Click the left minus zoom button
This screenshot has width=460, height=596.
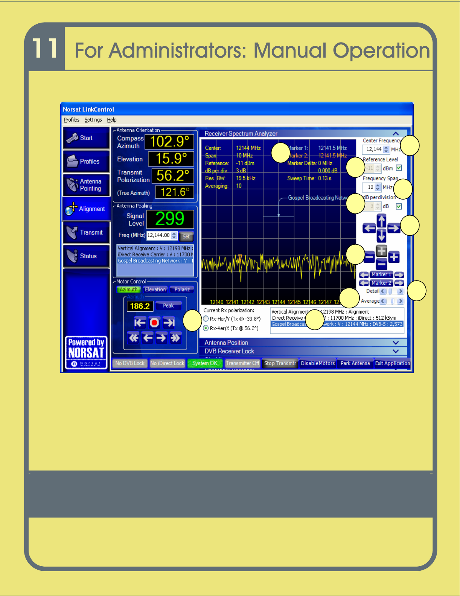tap(369, 258)
